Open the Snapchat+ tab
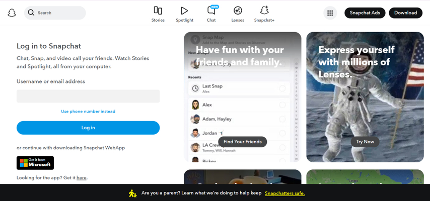 tap(264, 14)
